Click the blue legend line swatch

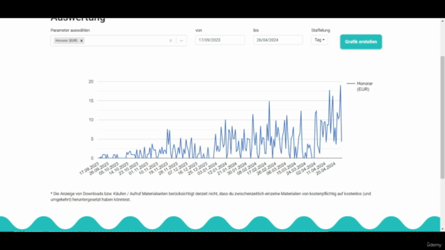(350, 83)
